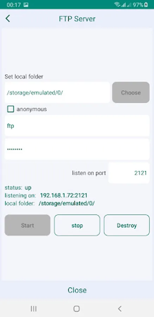Tap the Wi-Fi signal status icon

tap(117, 5)
